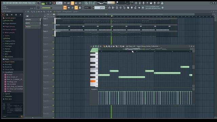
Task: Open the OPTIONS menu
Action: pyautogui.click(x=25, y=3)
